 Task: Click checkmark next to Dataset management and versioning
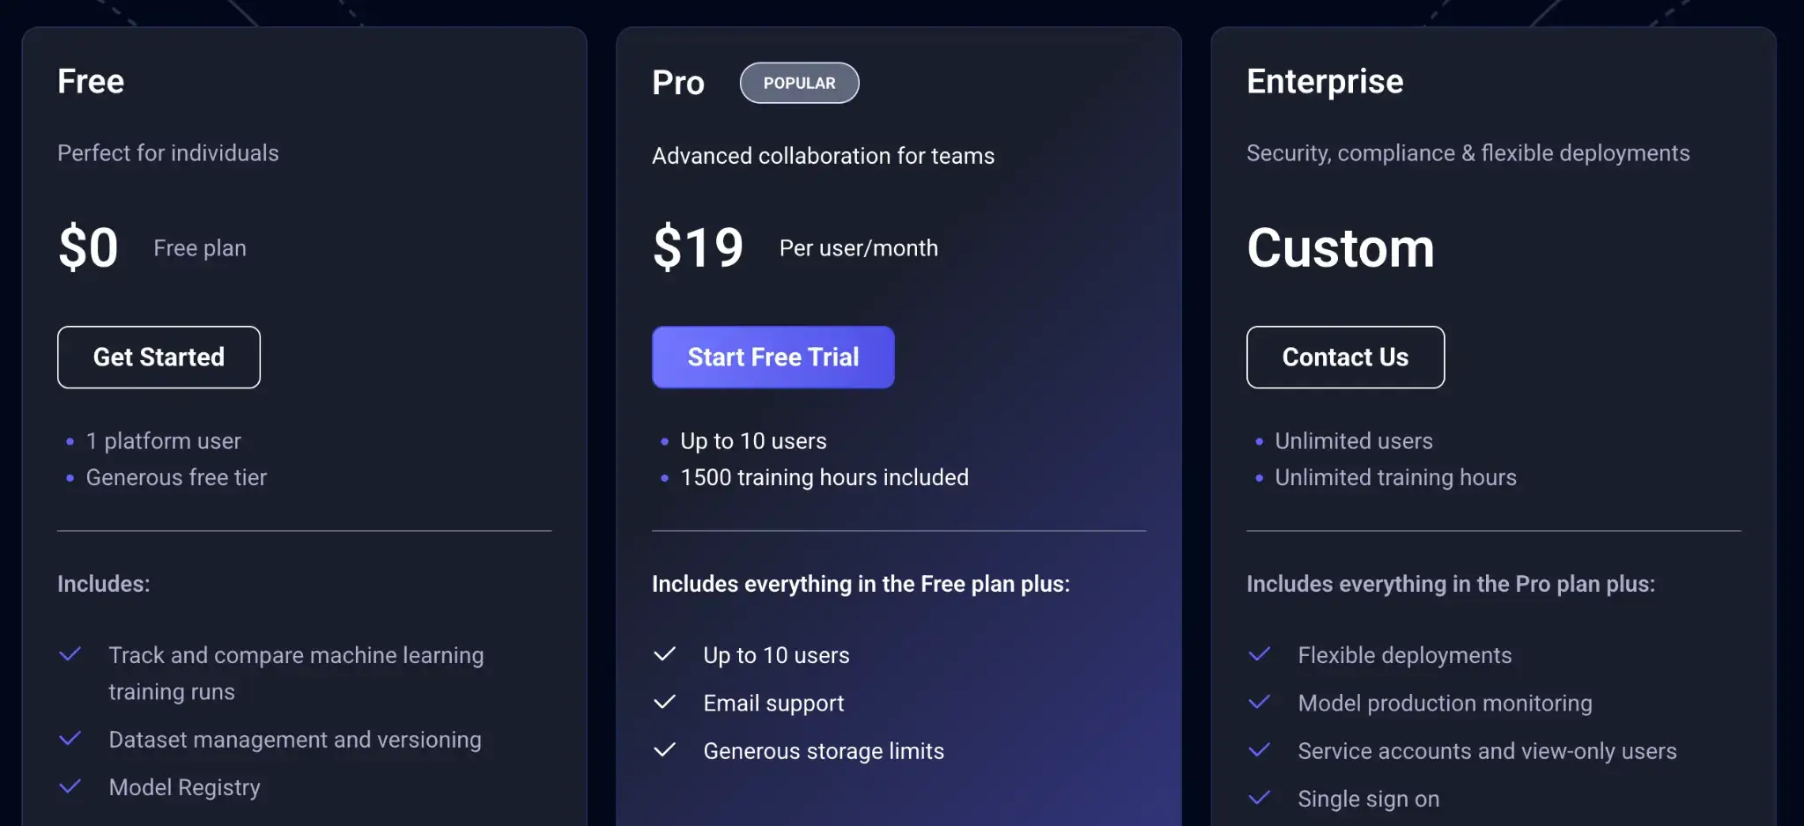[x=70, y=739]
